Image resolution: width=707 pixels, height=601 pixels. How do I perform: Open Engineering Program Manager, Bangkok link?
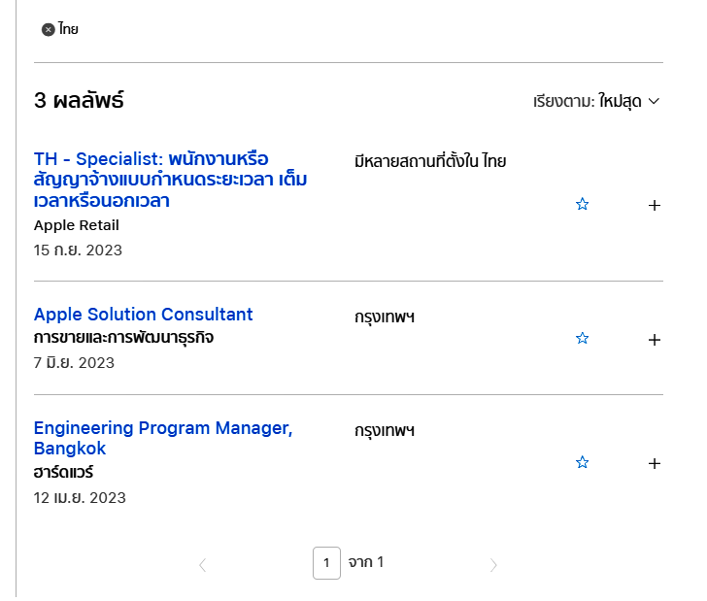point(163,438)
